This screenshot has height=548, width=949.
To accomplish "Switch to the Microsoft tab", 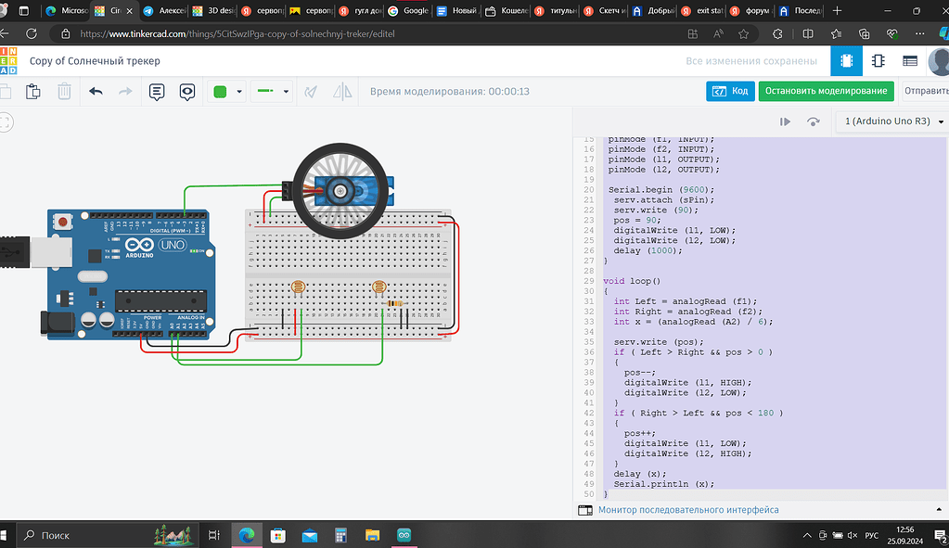I will tap(66, 11).
